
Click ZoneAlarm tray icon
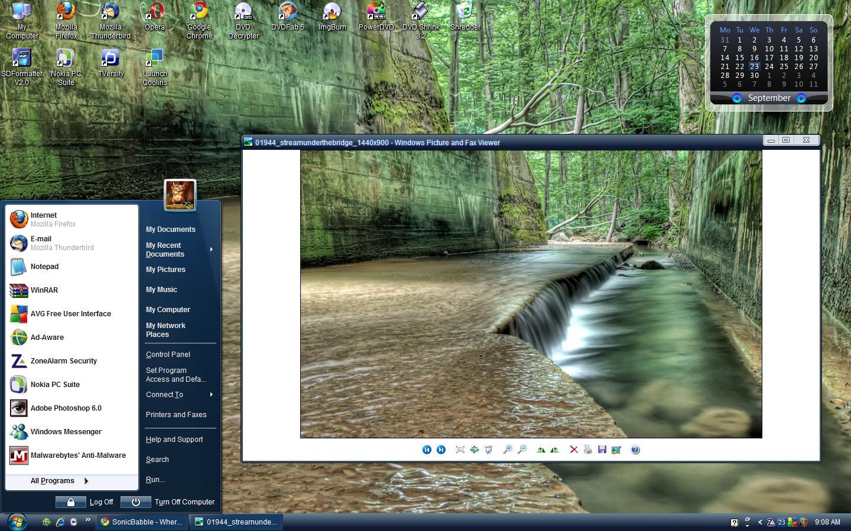pyautogui.click(x=771, y=522)
